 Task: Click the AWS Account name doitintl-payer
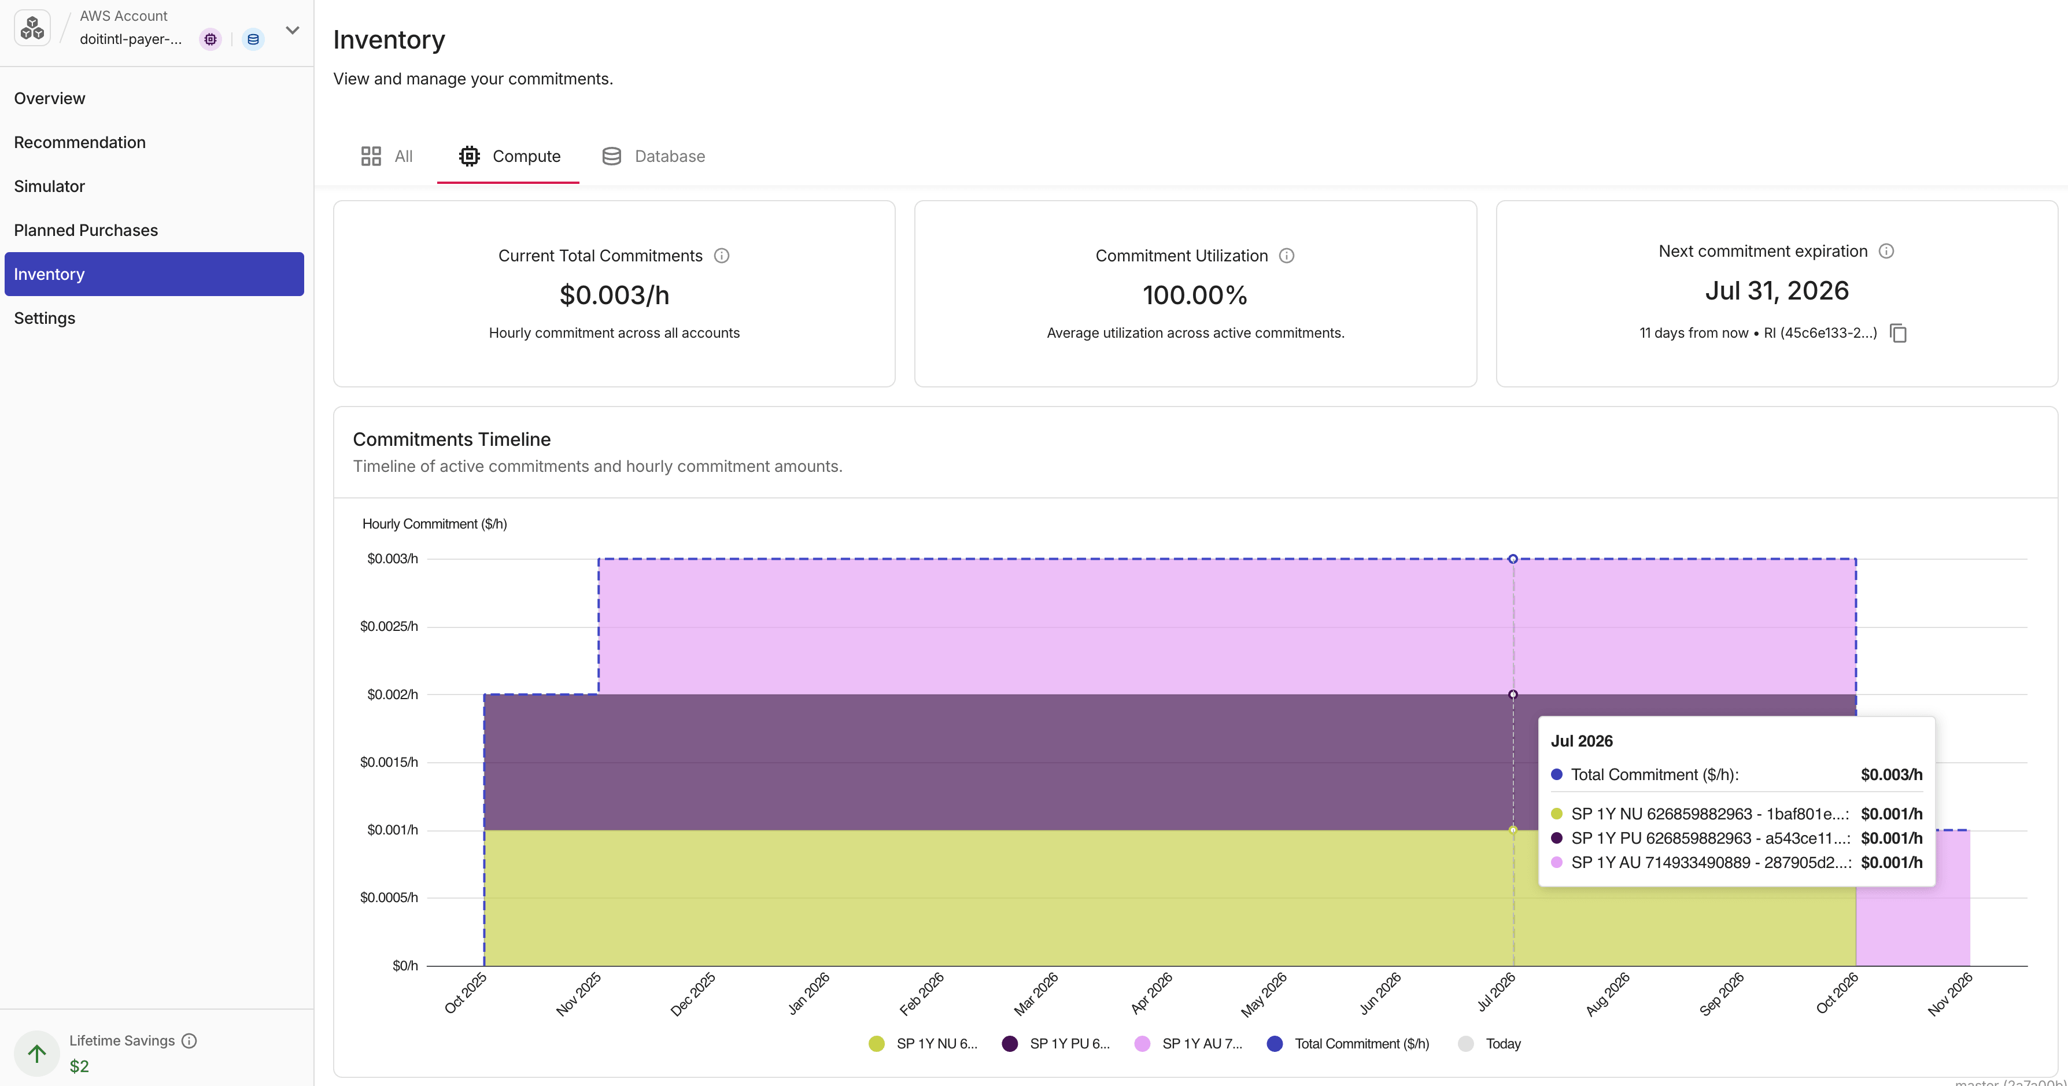(131, 39)
